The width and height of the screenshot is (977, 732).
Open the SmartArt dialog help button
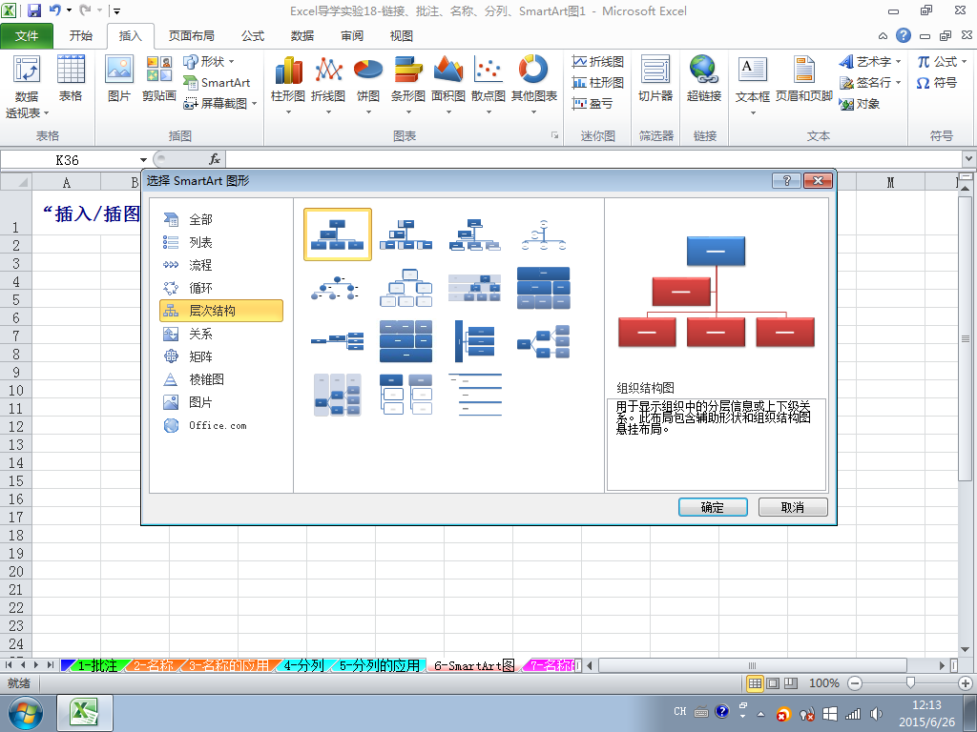point(786,180)
